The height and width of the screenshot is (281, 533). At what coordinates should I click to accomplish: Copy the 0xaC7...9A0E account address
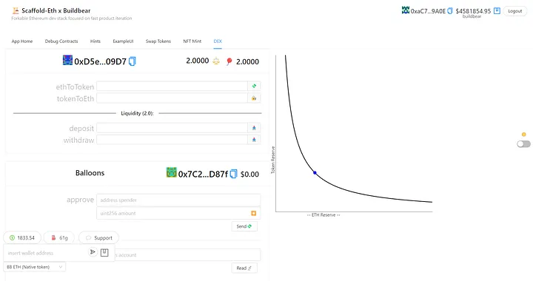tap(450, 11)
